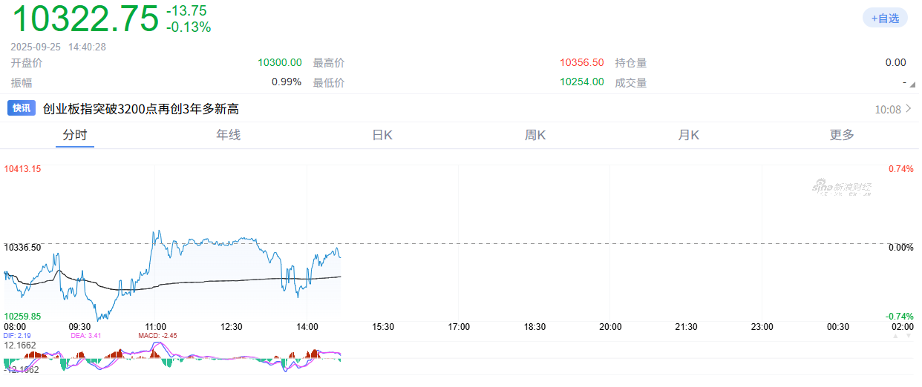The image size is (922, 387).
Task: Switch to the 年线 chart tab
Action: click(x=228, y=135)
